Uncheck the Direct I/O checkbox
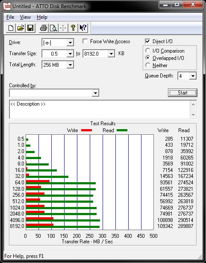The height and width of the screenshot is (263, 206). click(147, 41)
